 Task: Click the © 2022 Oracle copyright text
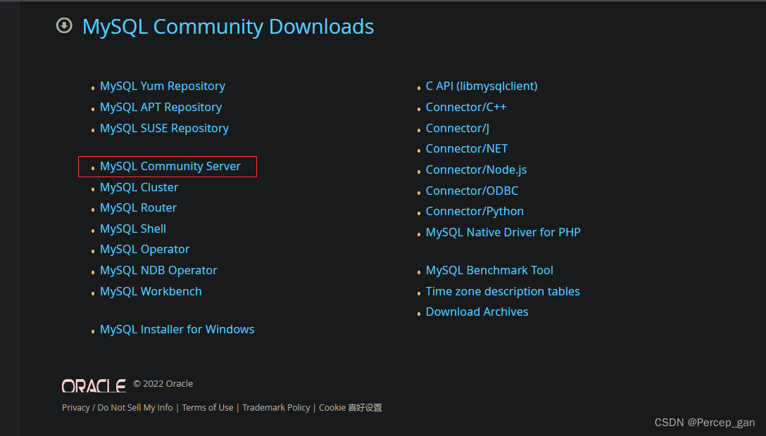click(163, 384)
